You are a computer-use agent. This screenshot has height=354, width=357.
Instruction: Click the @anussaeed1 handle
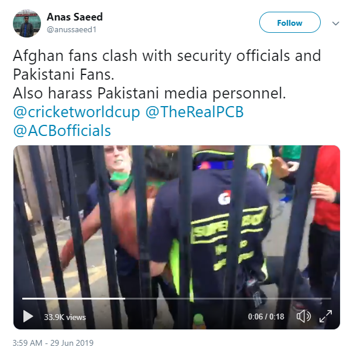(71, 30)
